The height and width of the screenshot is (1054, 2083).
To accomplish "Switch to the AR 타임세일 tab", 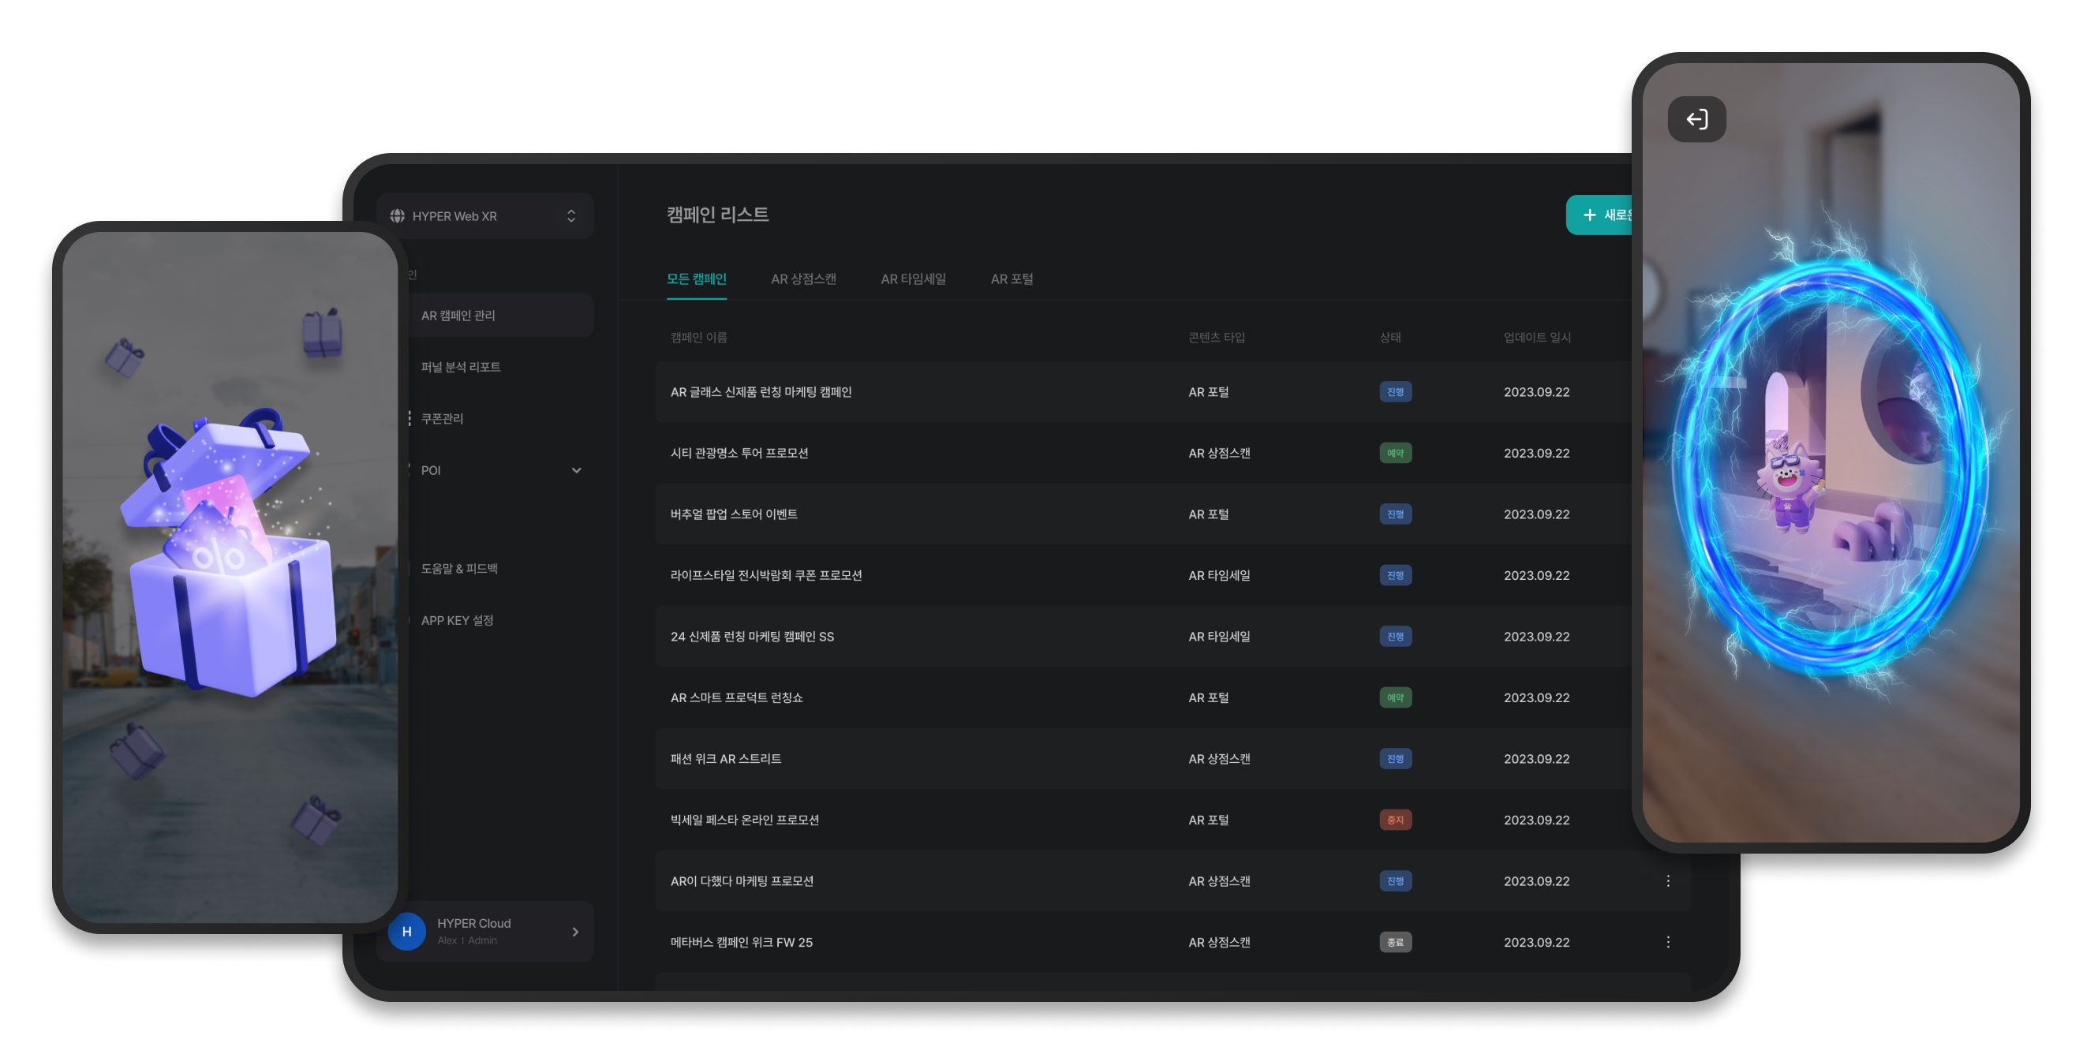I will pos(913,278).
